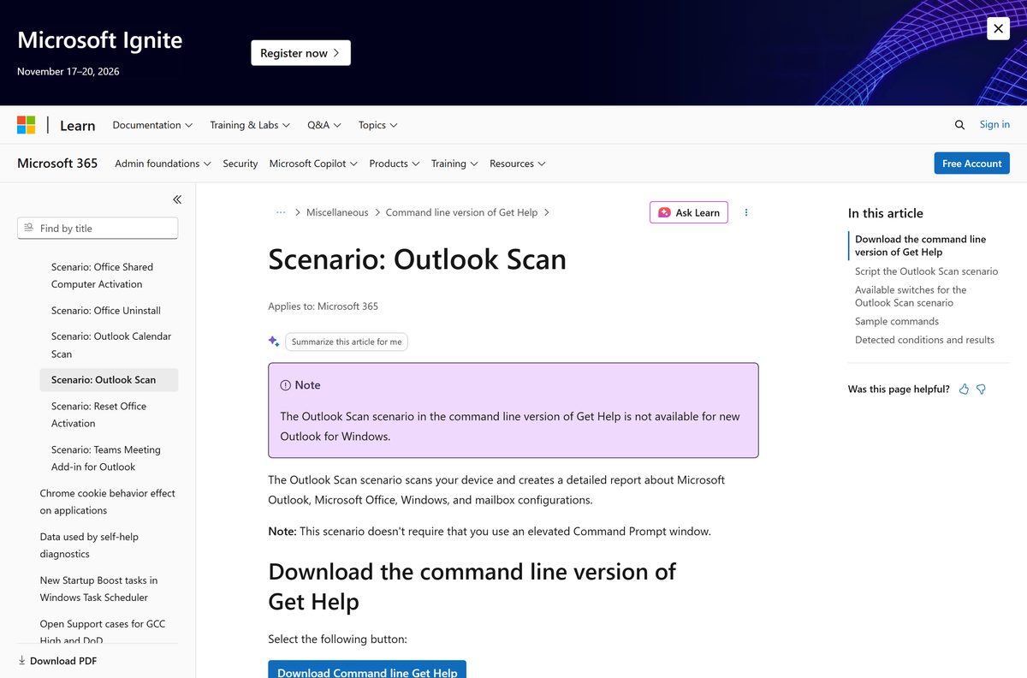Image resolution: width=1027 pixels, height=678 pixels.
Task: Open the Q&A dropdown
Action: pos(324,125)
